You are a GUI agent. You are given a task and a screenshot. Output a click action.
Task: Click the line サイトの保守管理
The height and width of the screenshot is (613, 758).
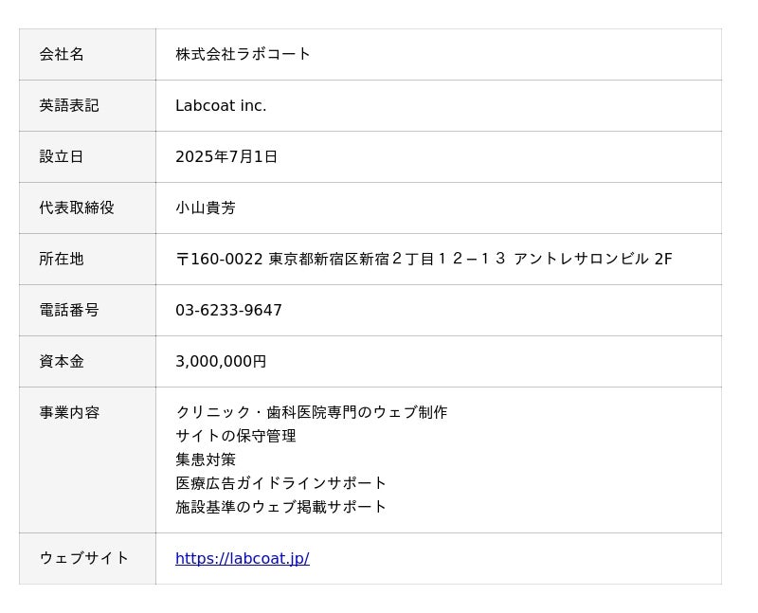(x=236, y=436)
